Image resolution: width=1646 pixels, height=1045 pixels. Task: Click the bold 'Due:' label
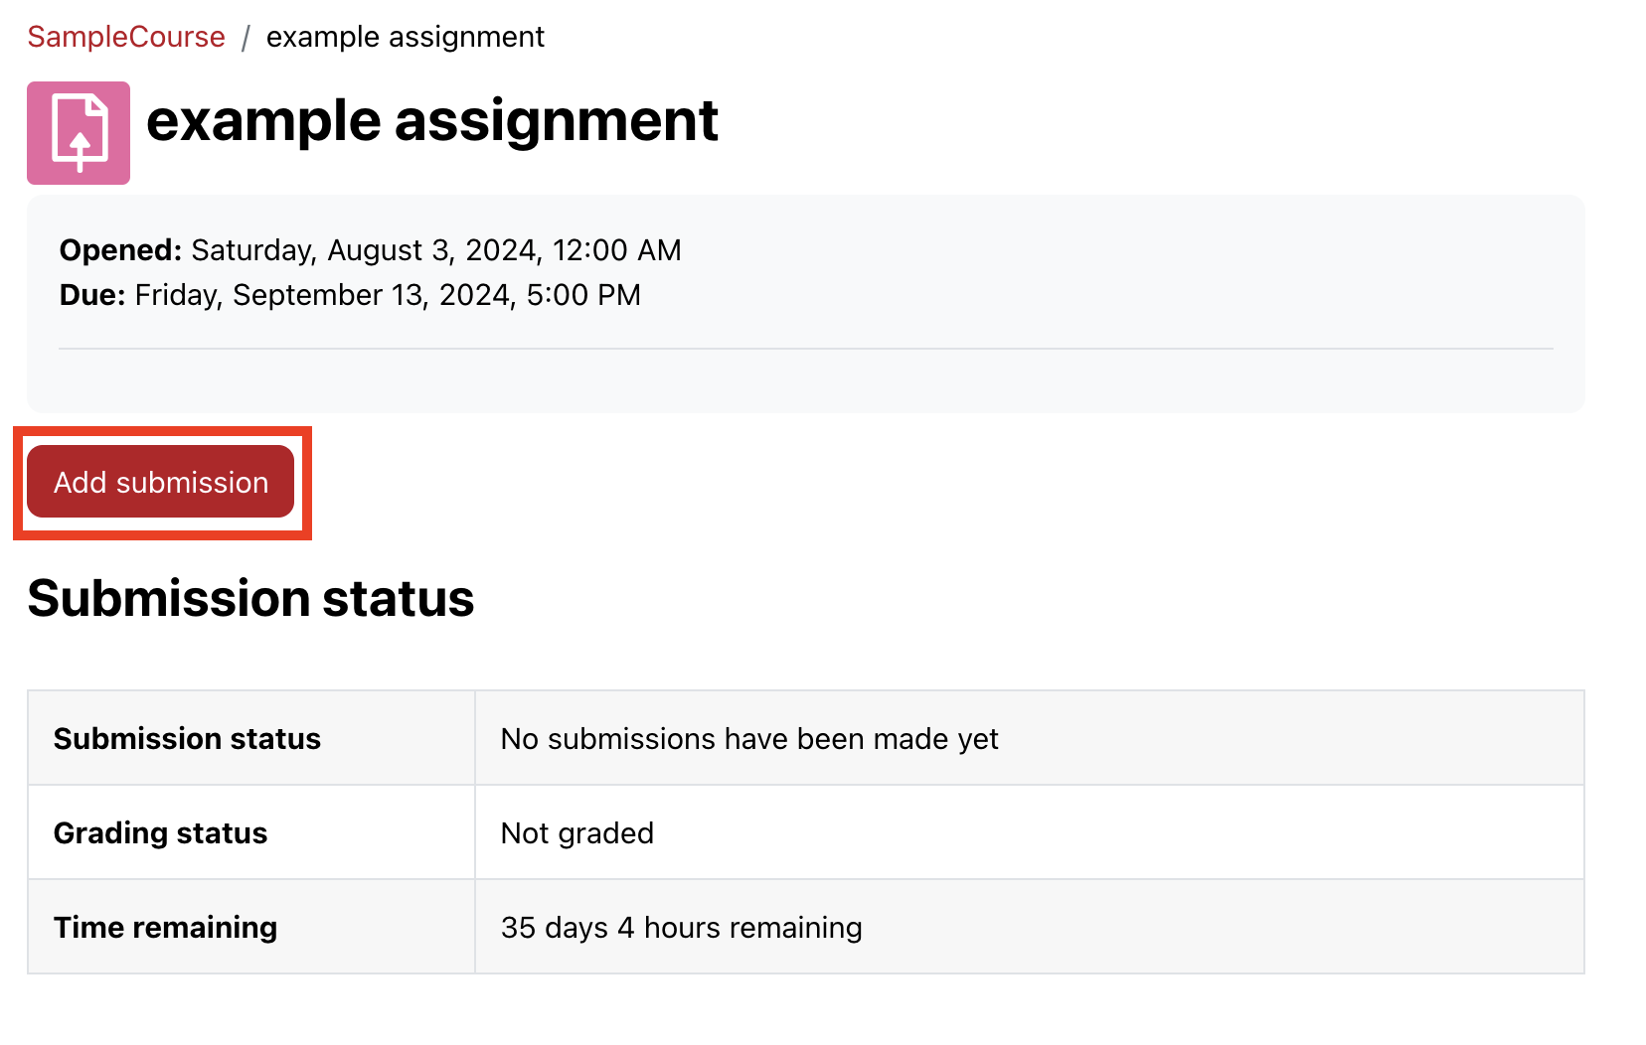click(x=92, y=295)
